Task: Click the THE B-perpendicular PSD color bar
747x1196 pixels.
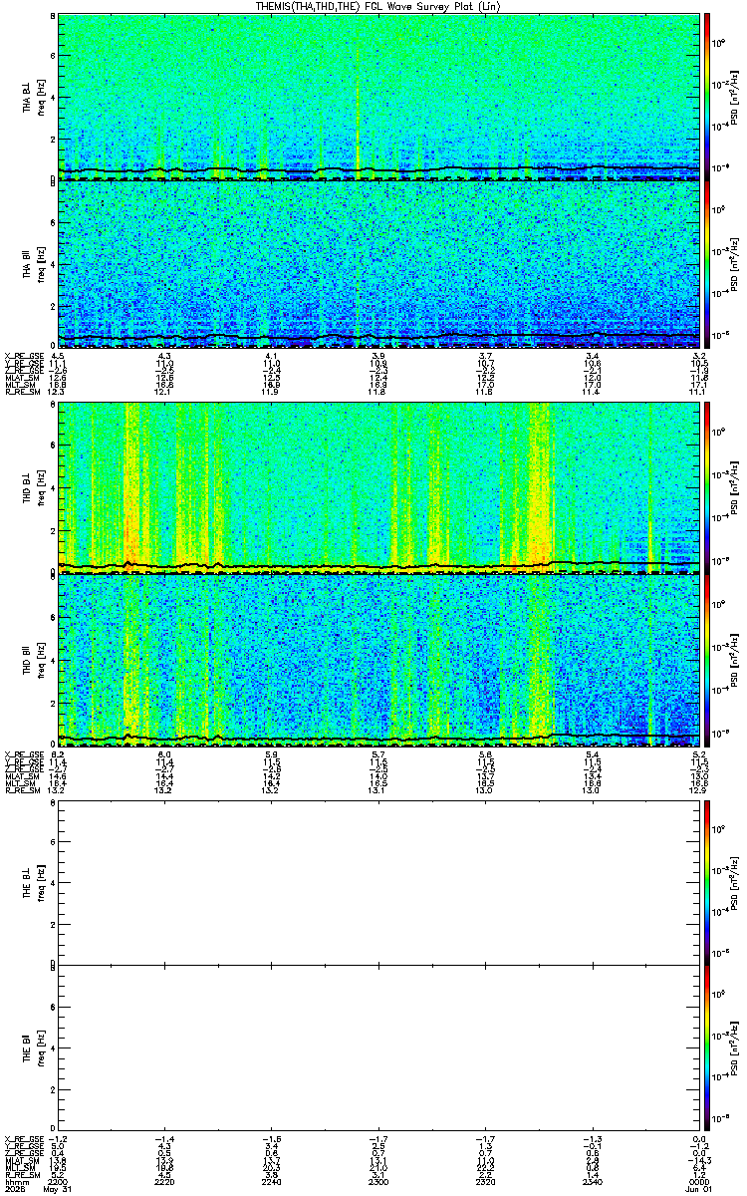Action: coord(708,882)
